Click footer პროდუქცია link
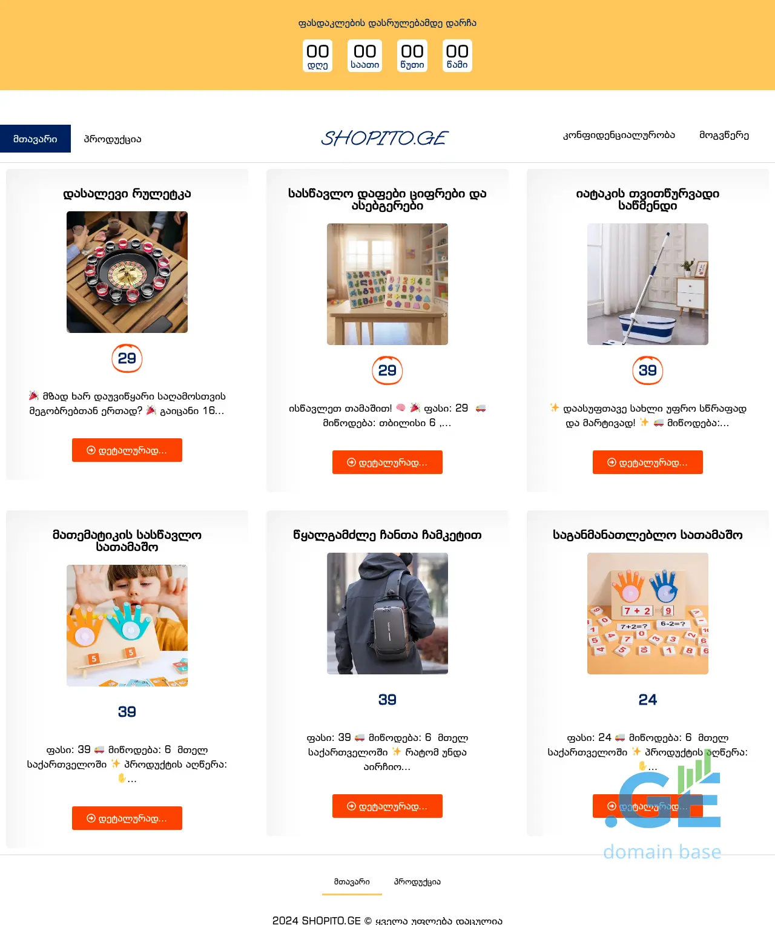 (x=417, y=882)
